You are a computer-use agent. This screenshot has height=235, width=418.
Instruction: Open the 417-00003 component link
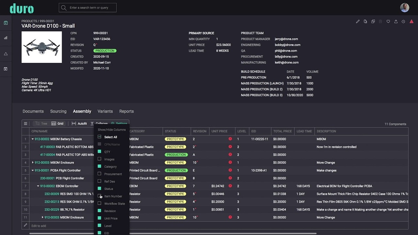pyautogui.click(x=47, y=147)
